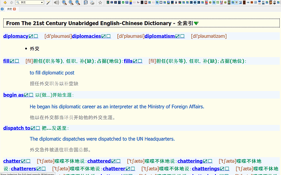
Task: Open the diplomacy headword link
Action: click(x=16, y=36)
